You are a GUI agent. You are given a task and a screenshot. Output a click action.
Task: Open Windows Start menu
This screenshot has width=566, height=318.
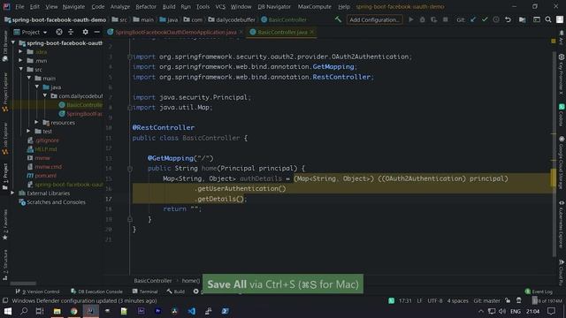[x=8, y=311]
